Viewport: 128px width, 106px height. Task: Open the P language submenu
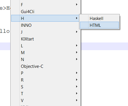coord(46,73)
